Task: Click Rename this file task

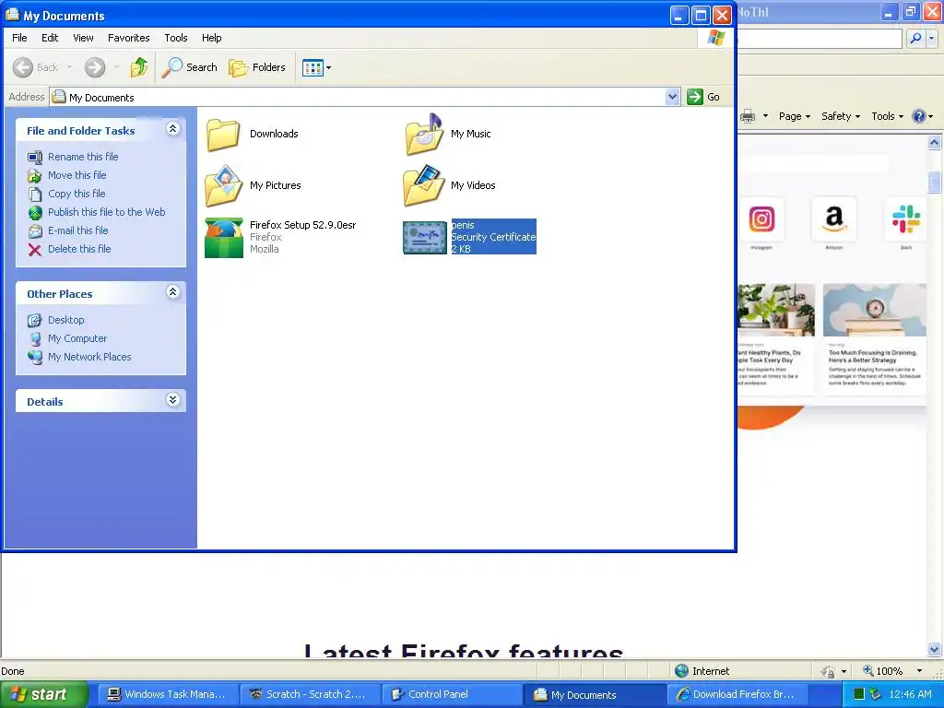Action: (83, 157)
